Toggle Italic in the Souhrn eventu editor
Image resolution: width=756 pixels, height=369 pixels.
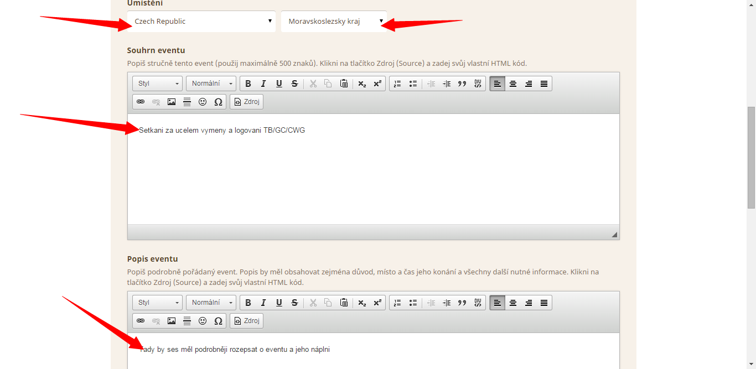[x=263, y=84]
